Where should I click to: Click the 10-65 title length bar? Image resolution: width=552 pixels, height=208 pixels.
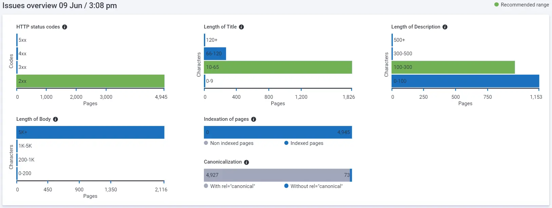[x=278, y=67]
